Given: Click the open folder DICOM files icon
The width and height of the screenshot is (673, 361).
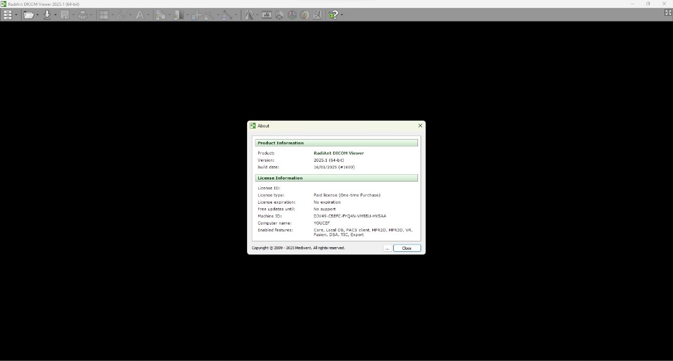Looking at the screenshot, I should tap(29, 15).
